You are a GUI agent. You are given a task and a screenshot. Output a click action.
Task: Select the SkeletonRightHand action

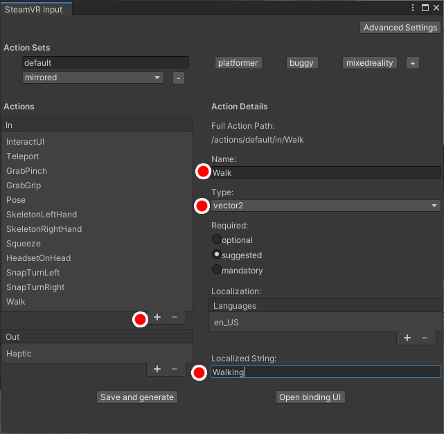pyautogui.click(x=97, y=229)
